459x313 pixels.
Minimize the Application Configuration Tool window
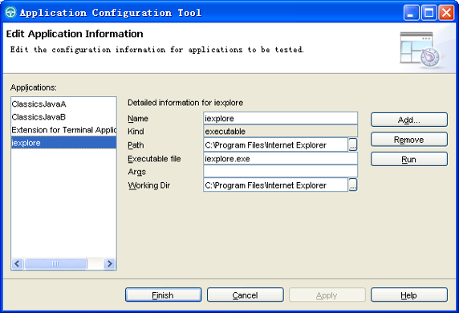pos(411,13)
